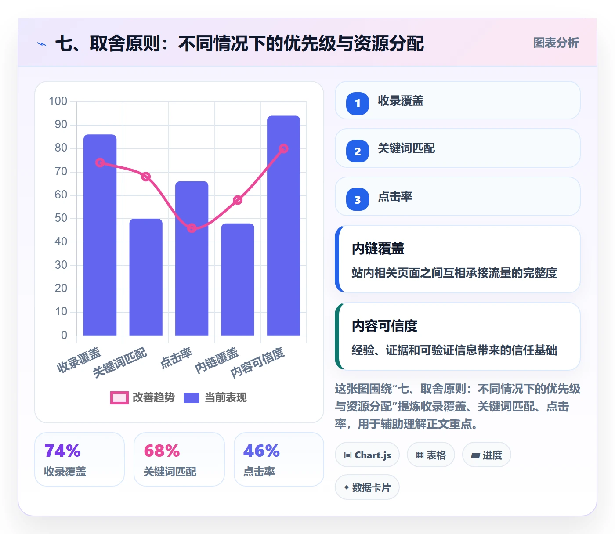Click trend line point on 内容可信度 bar
This screenshot has width=615, height=534.
pyautogui.click(x=284, y=148)
